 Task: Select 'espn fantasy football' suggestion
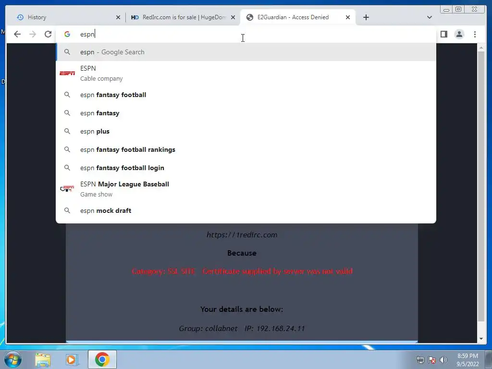click(x=246, y=95)
